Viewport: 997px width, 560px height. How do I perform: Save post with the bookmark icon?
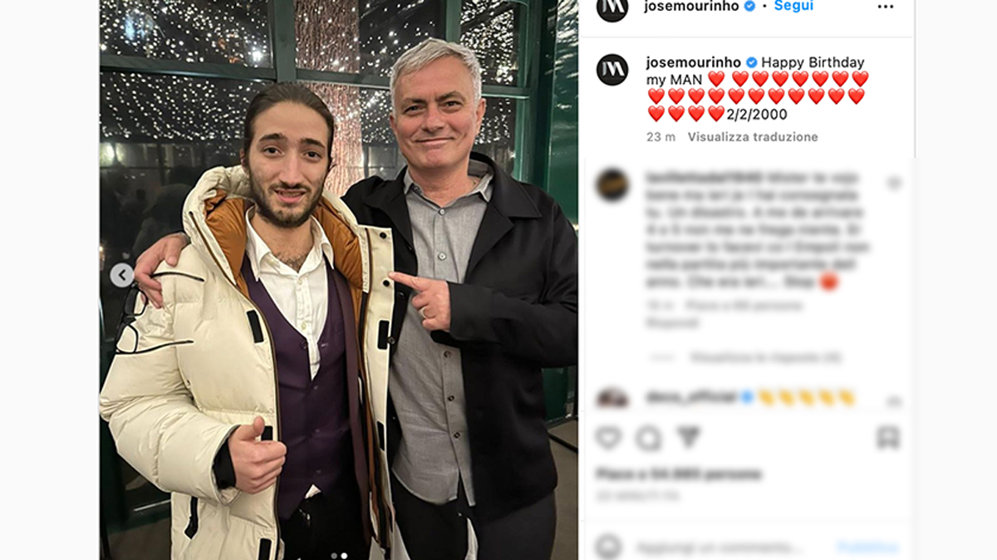point(888,438)
